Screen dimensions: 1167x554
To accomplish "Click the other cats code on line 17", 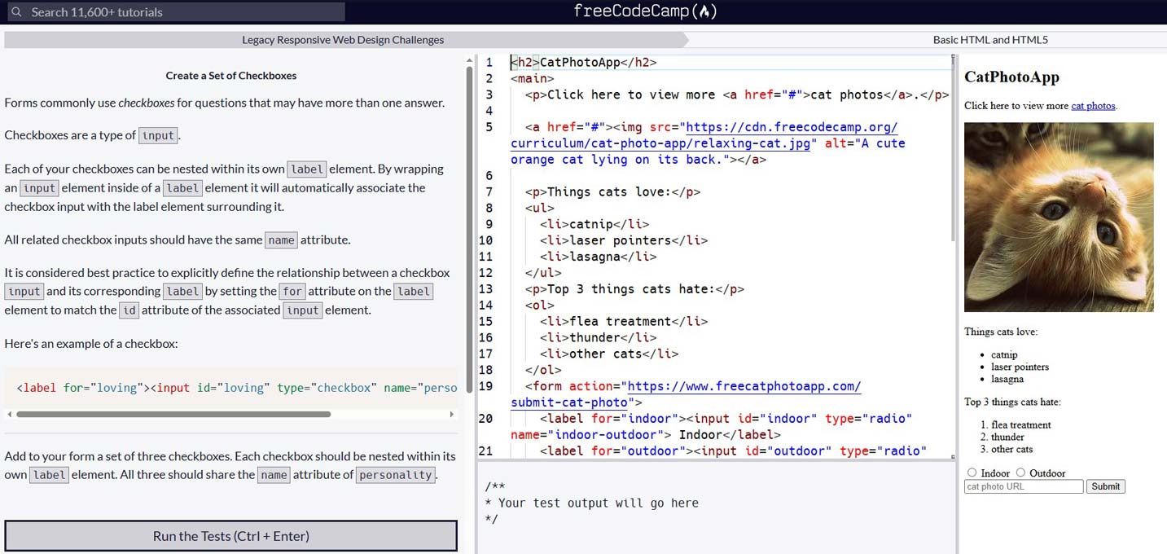I will click(x=608, y=354).
